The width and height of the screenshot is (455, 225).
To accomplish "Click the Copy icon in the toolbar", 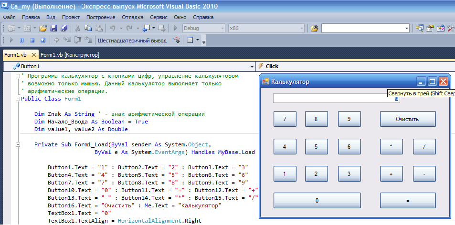I will (88, 29).
